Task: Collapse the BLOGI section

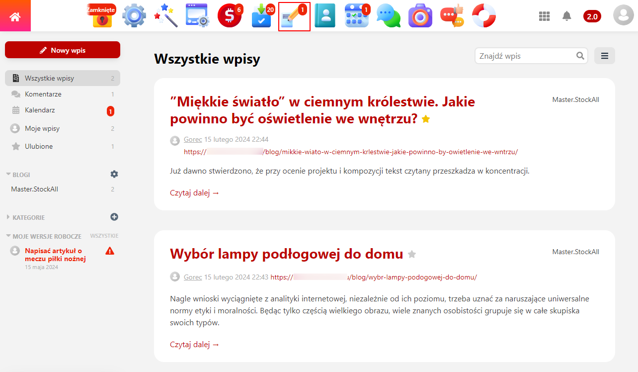Action: pos(18,175)
